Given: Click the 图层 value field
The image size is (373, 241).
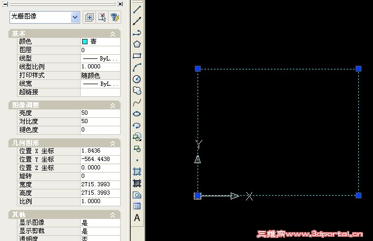Looking at the screenshot, I should 100,50.
